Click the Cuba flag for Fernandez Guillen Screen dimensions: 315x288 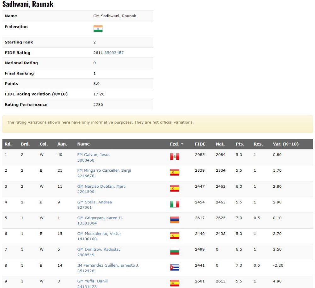click(x=175, y=267)
